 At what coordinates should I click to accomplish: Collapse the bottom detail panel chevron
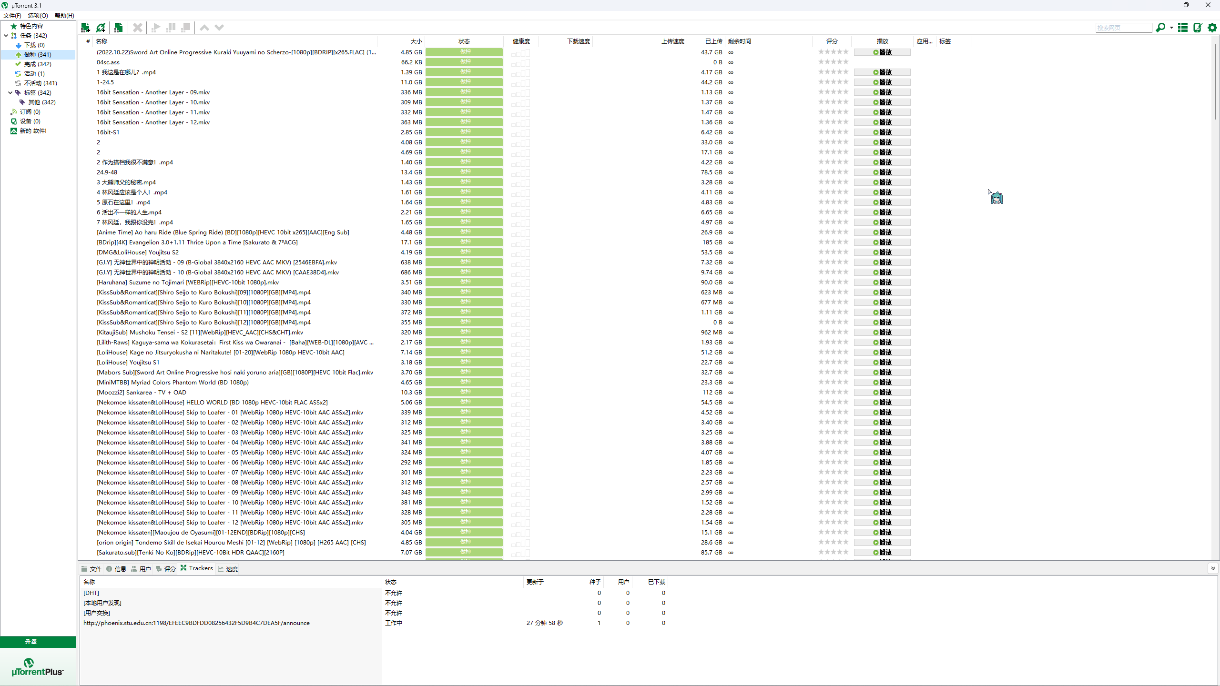[x=1213, y=568]
